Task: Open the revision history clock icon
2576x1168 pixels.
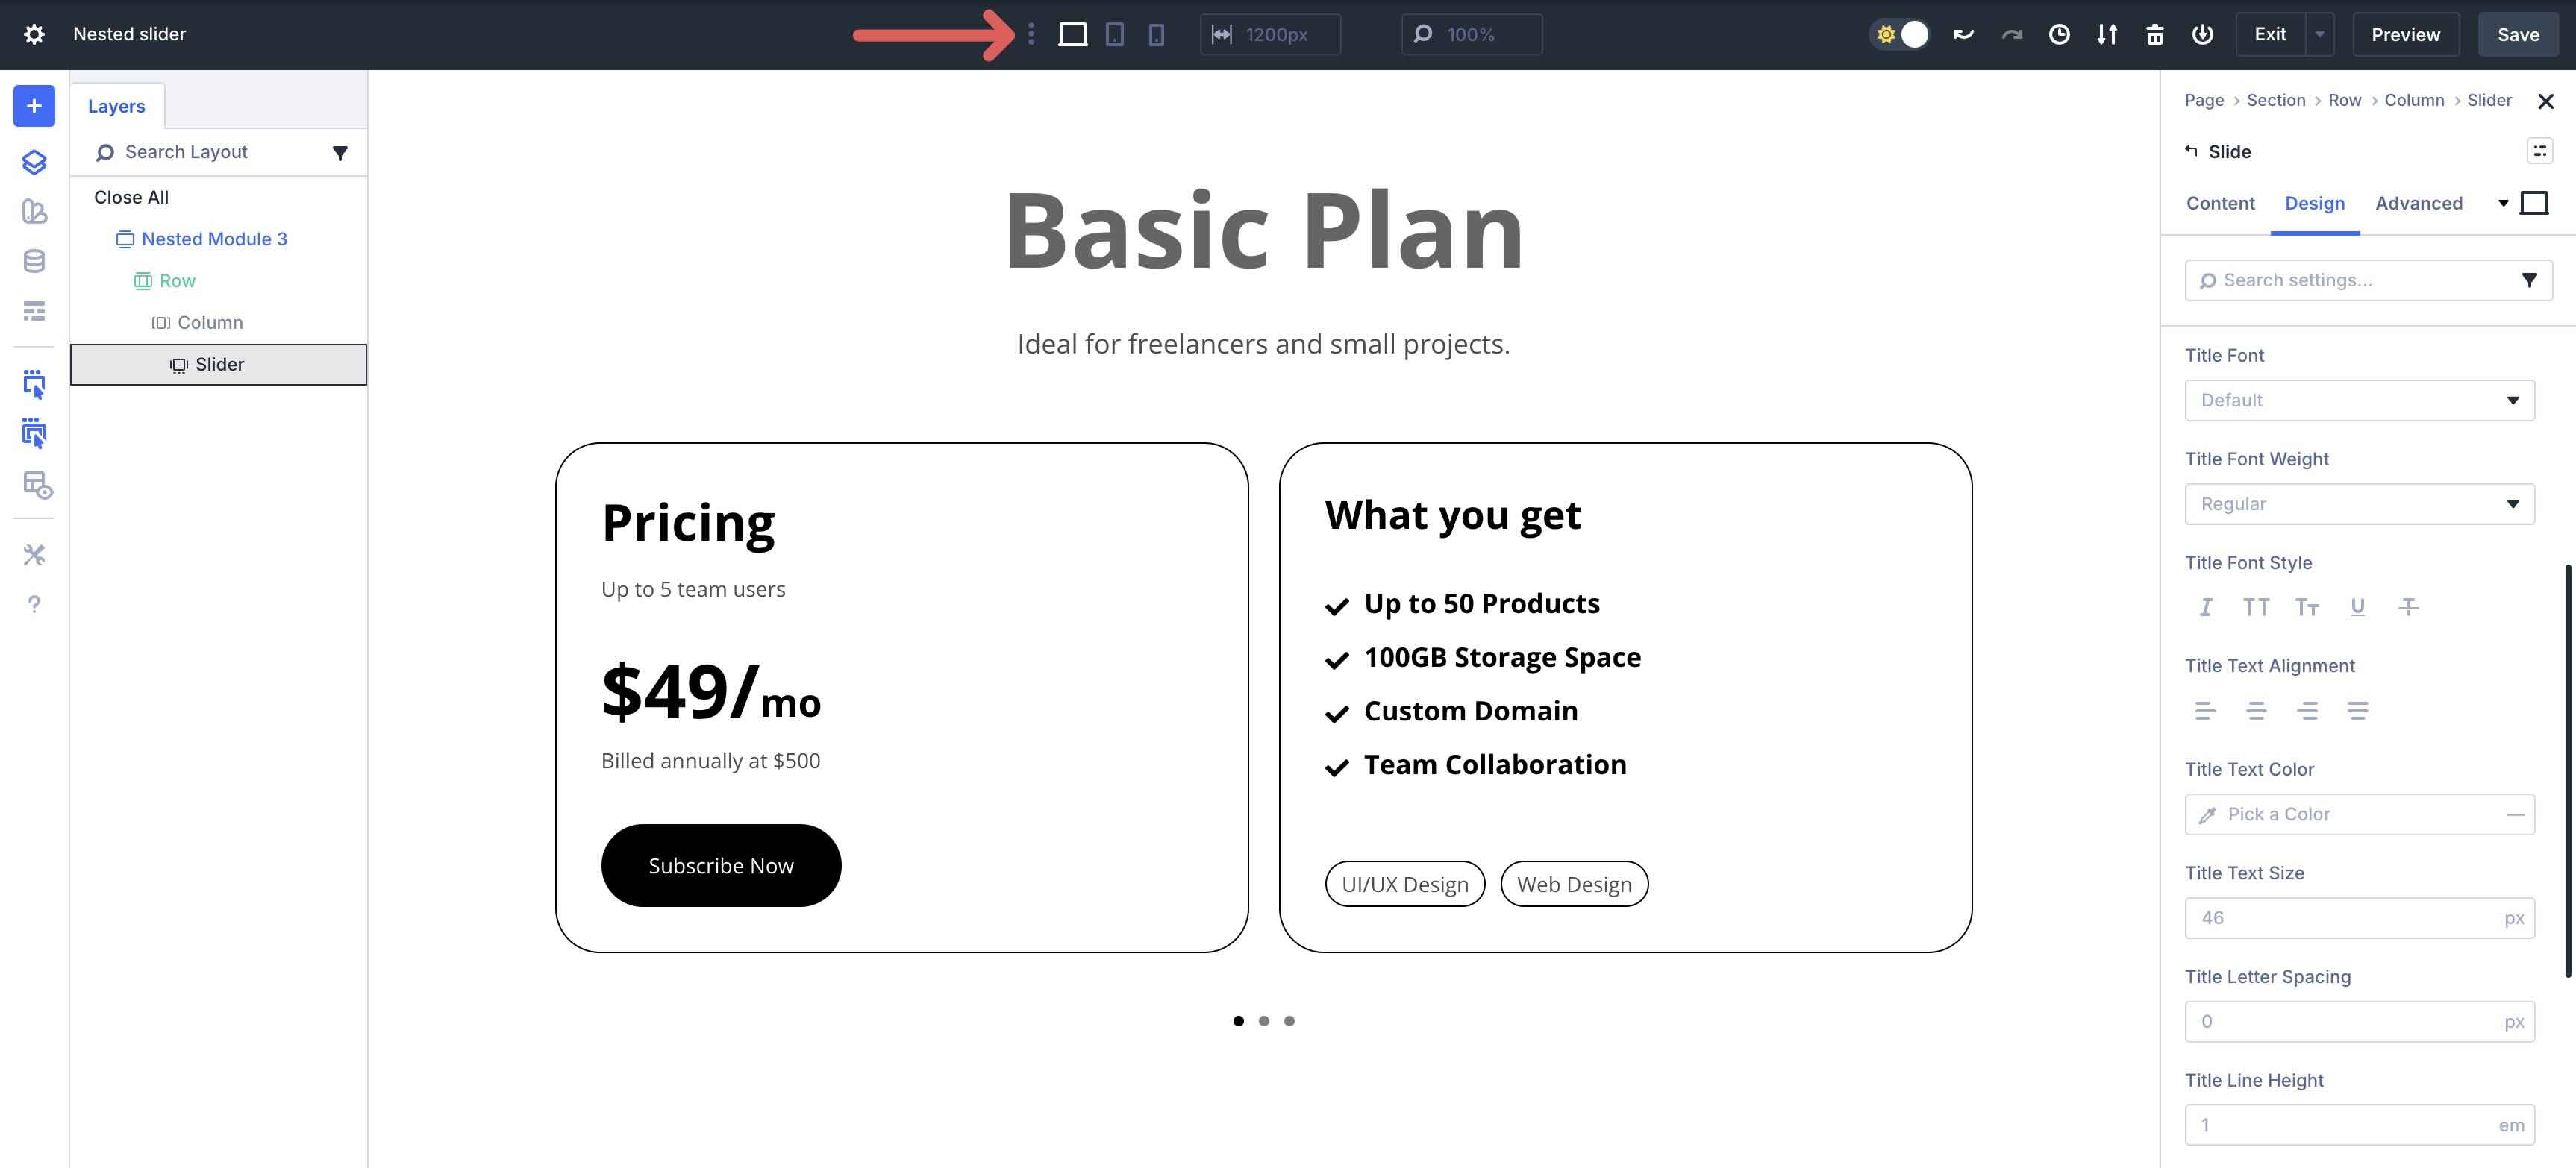Action: point(2059,34)
